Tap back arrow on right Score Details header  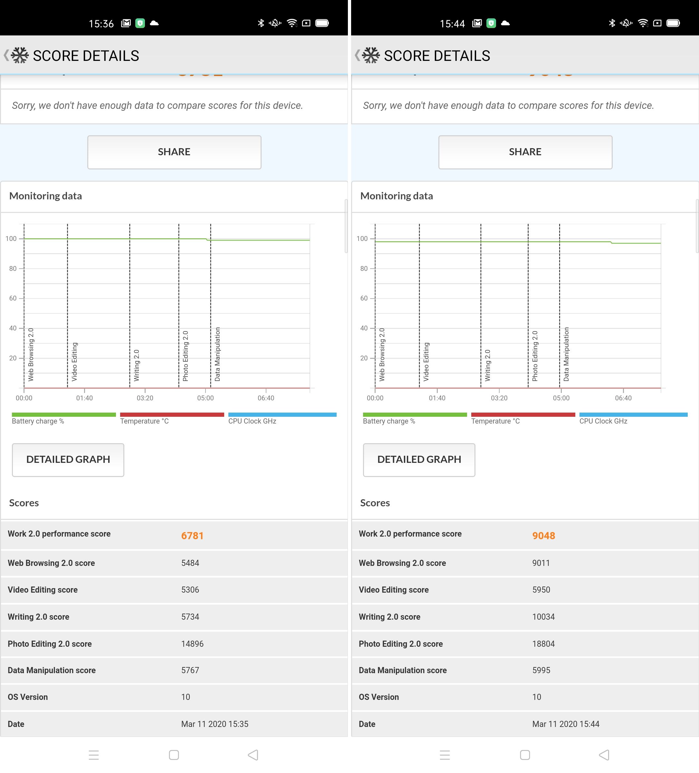tap(357, 55)
